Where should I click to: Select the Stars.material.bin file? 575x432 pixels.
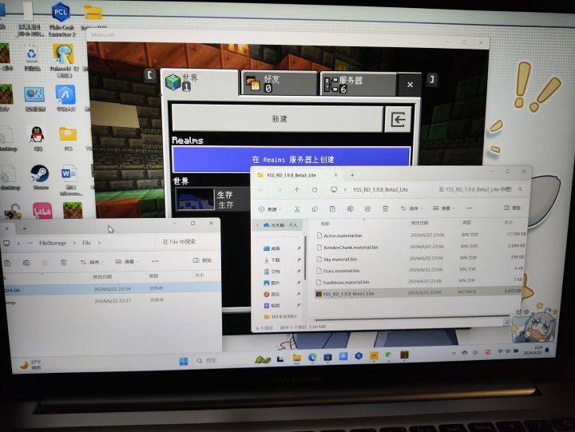pyautogui.click(x=420, y=270)
